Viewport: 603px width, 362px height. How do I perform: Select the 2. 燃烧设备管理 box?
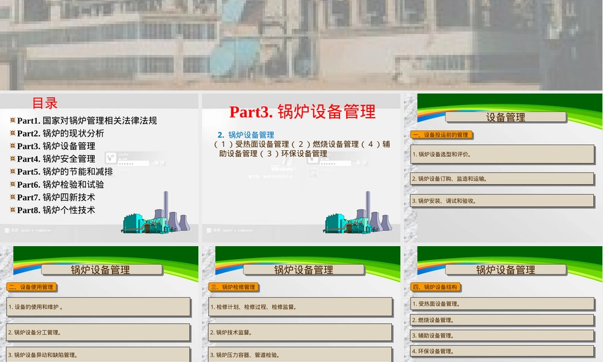502,320
